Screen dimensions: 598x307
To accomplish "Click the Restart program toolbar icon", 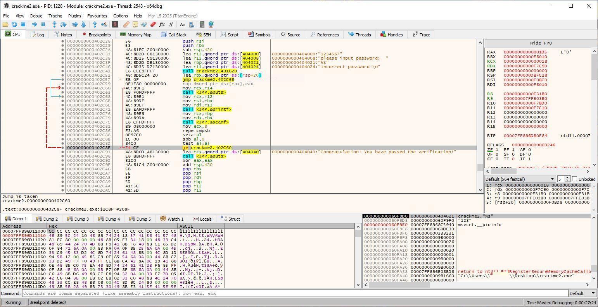I will click(x=14, y=24).
